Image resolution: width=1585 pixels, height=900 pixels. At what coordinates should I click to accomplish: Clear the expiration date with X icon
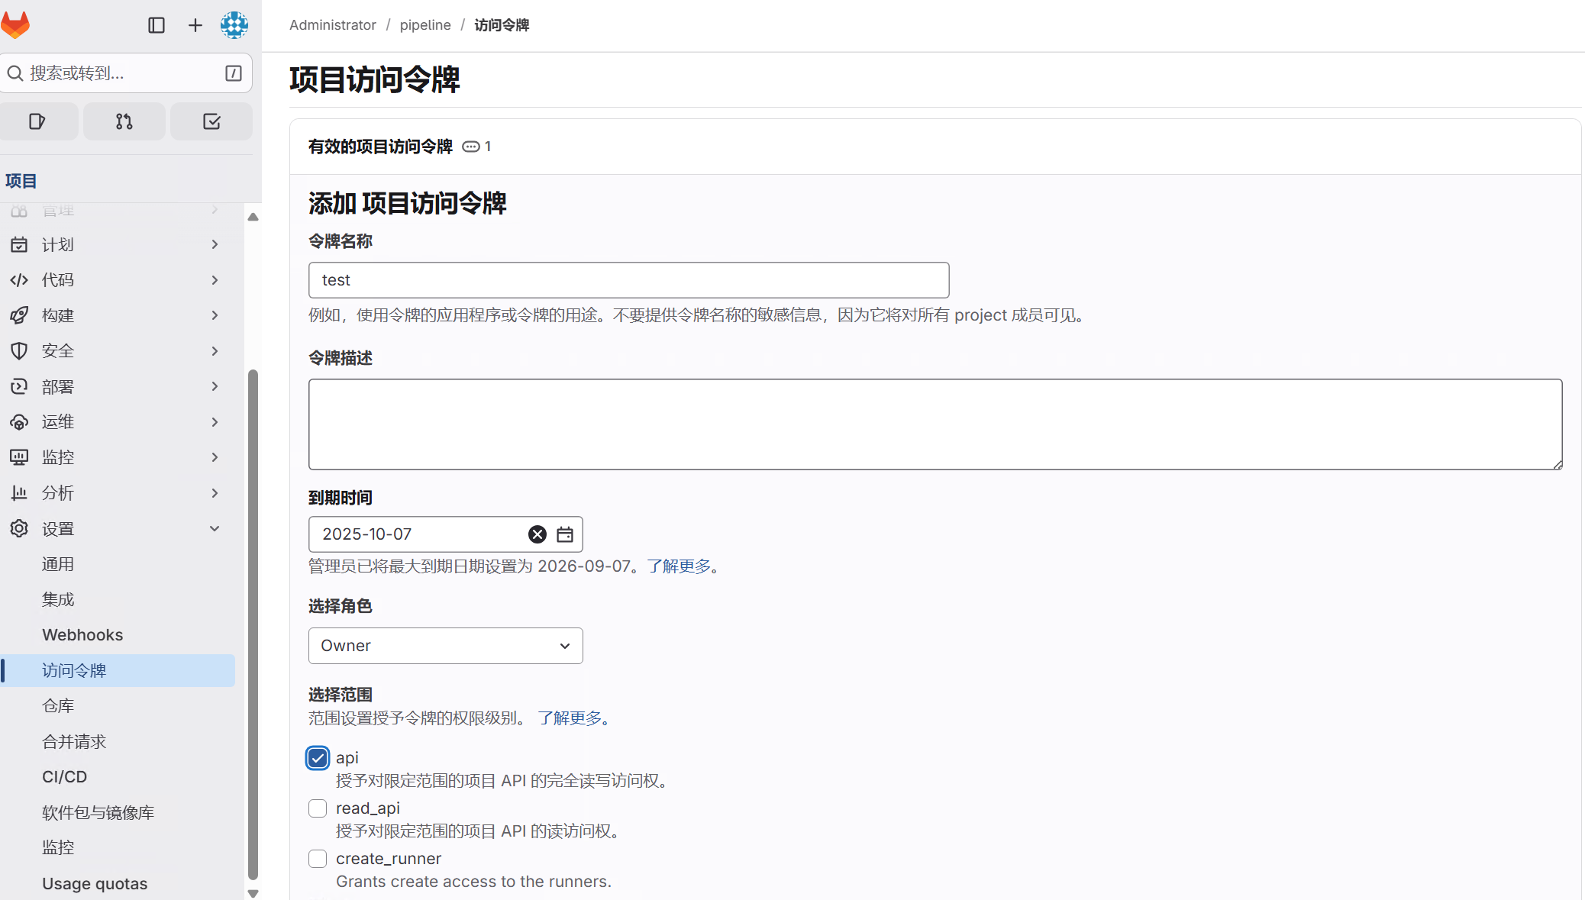(537, 534)
